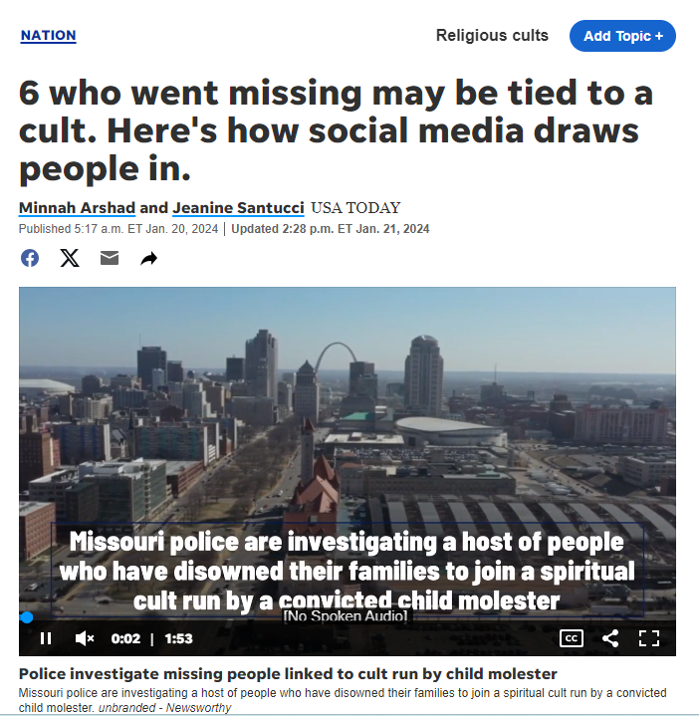
Task: Share the article on X
Action: point(70,258)
